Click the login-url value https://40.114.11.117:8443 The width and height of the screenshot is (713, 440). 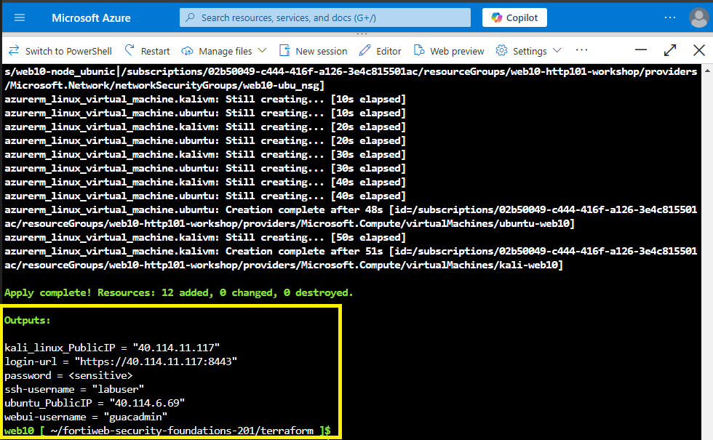156,361
